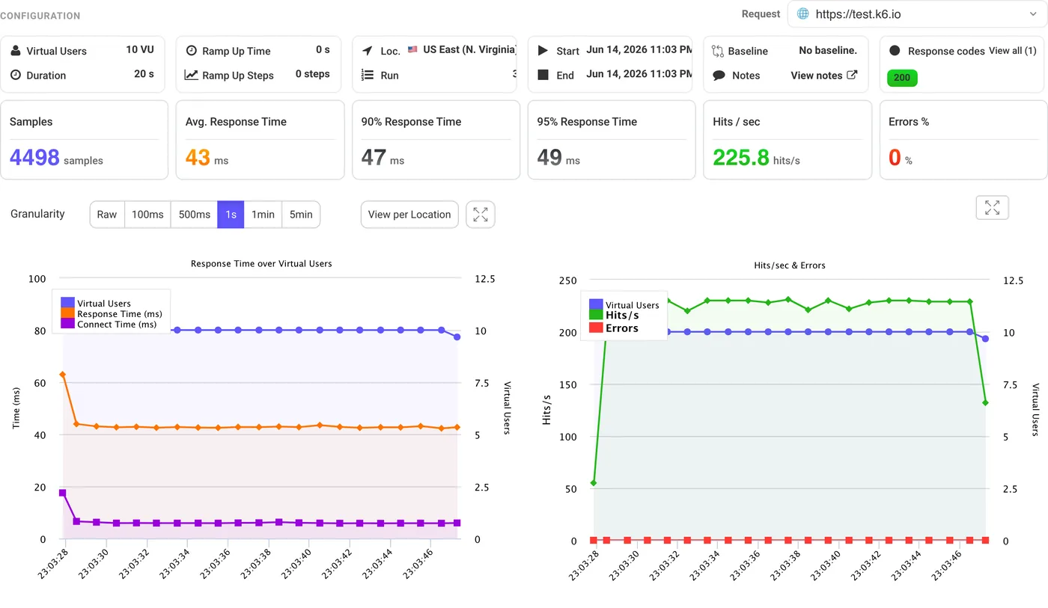Expand the Response Time chart to fullscreen
Viewport: 1048px width, 608px height.
coord(481,215)
